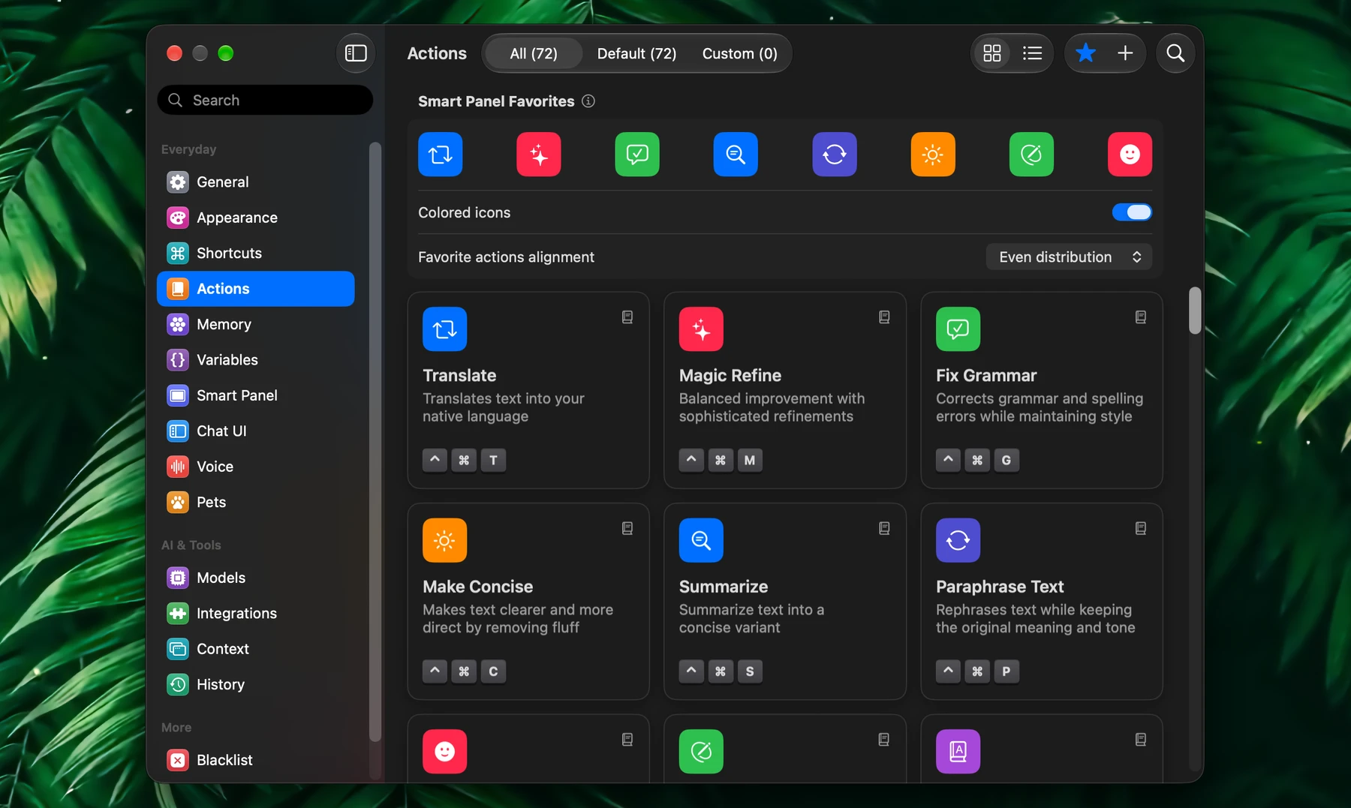
Task: Select Translate icon in favorites row
Action: click(441, 155)
